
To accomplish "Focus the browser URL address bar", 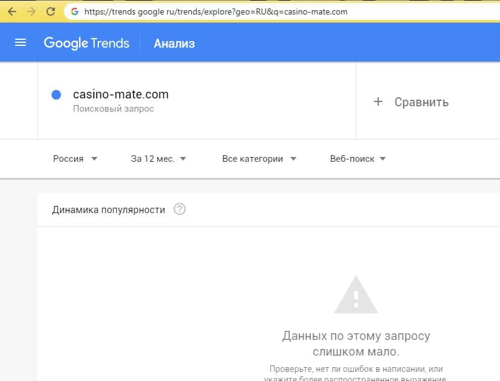I will [x=241, y=11].
